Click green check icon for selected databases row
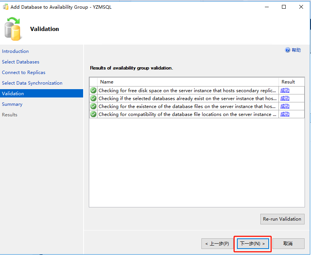The height and width of the screenshot is (255, 311). pyautogui.click(x=93, y=98)
